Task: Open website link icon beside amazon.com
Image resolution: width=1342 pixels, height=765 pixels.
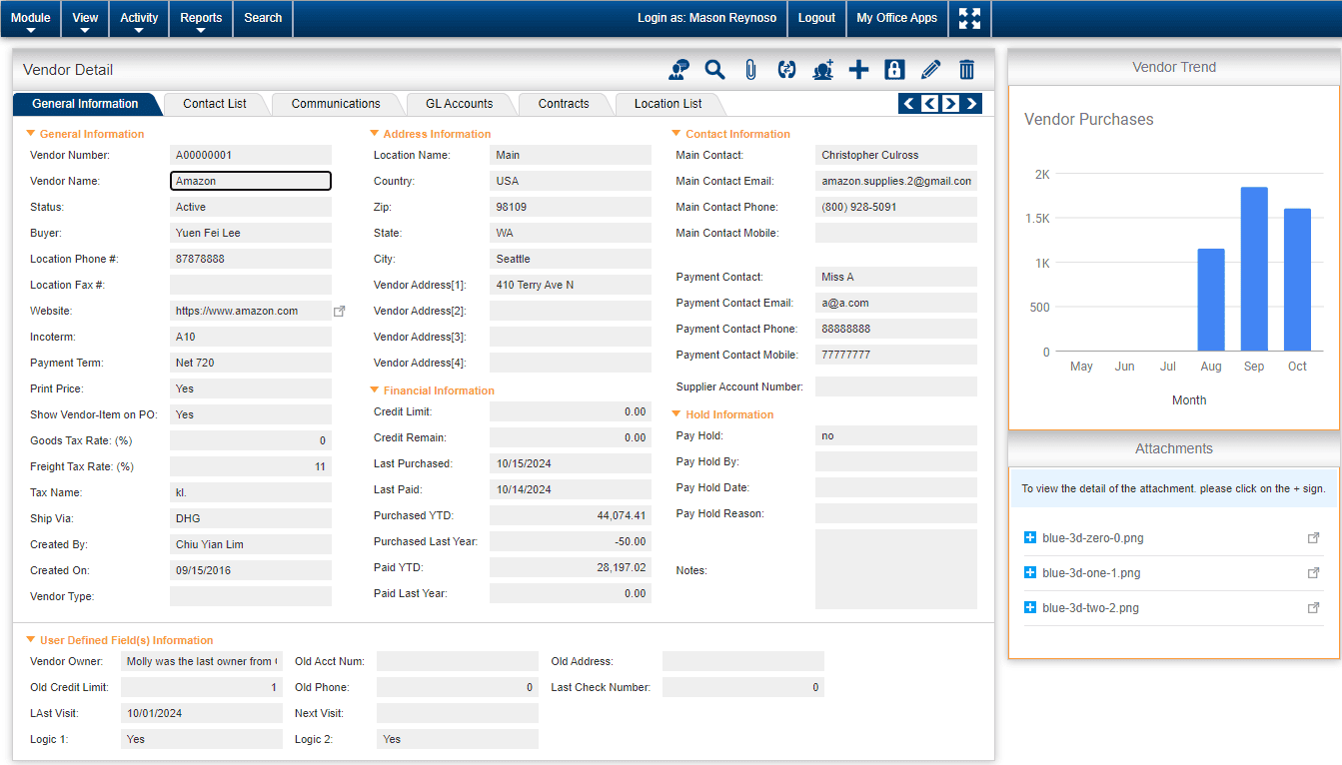Action: coord(339,312)
